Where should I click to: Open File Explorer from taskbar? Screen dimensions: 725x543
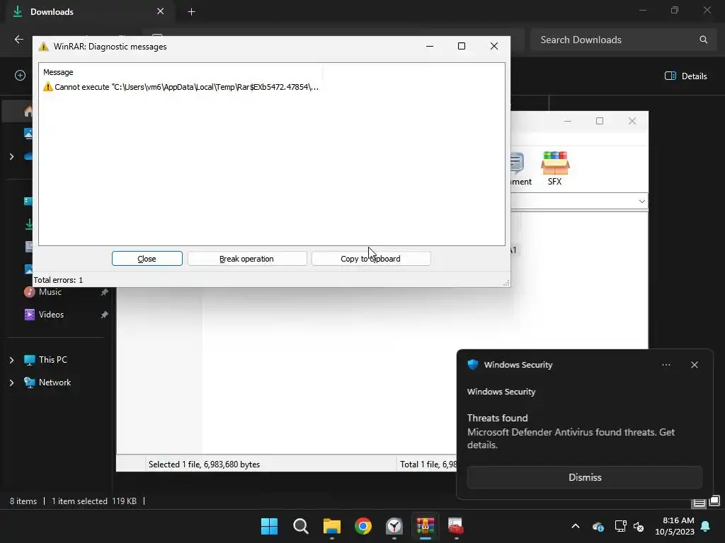click(332, 526)
